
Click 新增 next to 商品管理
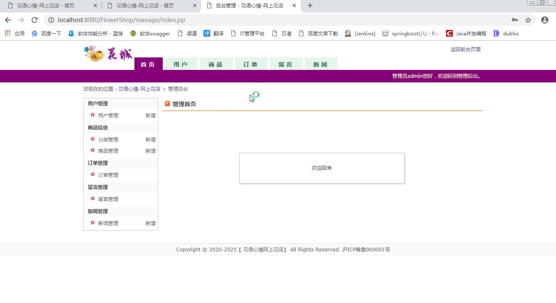pyautogui.click(x=150, y=151)
